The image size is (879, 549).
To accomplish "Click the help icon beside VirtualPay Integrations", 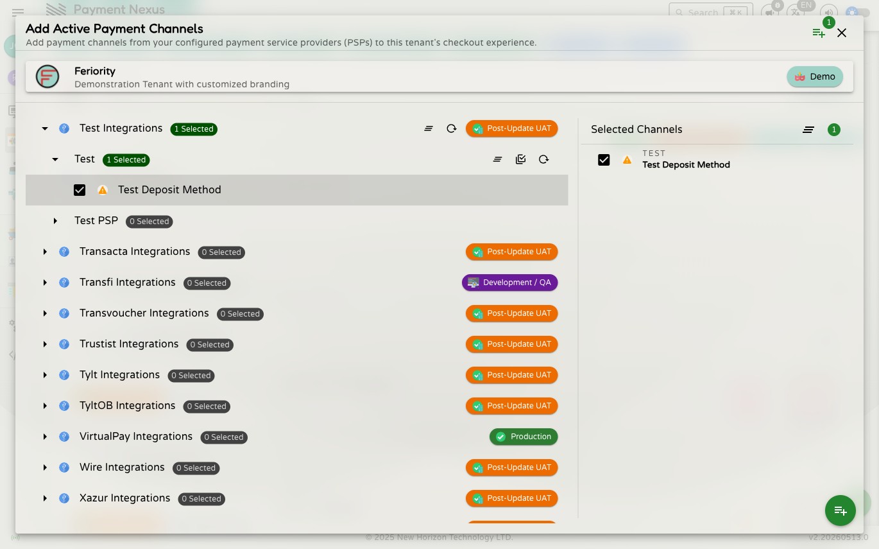I will click(x=64, y=437).
